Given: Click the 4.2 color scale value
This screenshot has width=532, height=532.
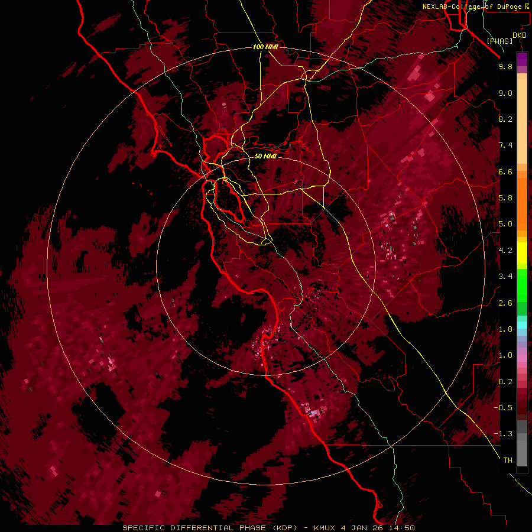Looking at the screenshot, I should [x=505, y=251].
